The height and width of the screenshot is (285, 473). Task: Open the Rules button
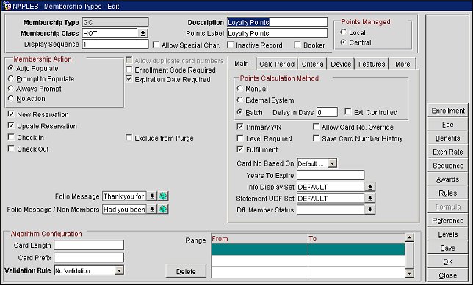(x=448, y=193)
